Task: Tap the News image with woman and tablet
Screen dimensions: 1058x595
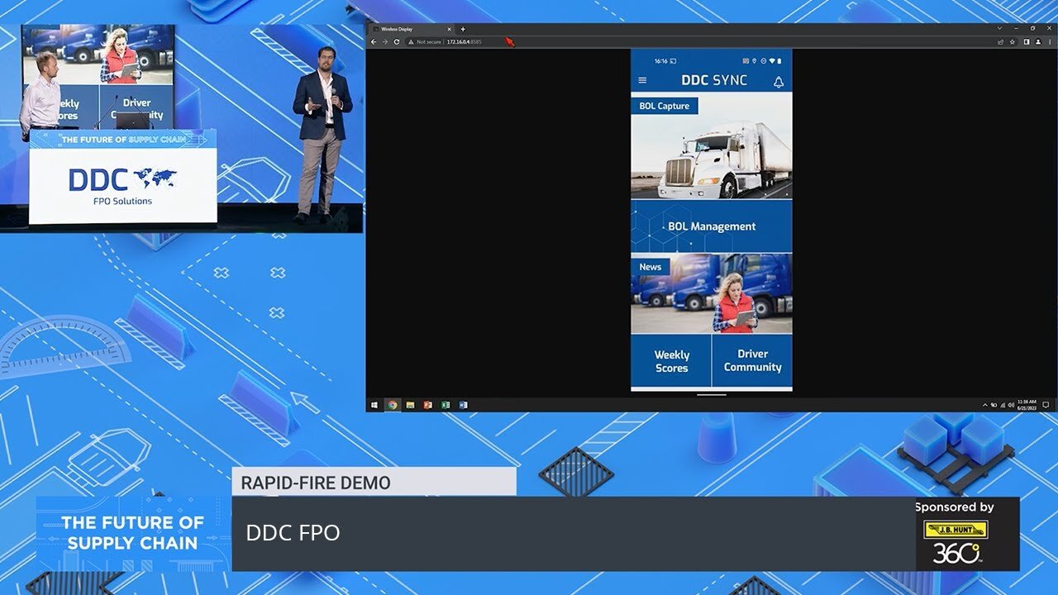Action: 712,294
